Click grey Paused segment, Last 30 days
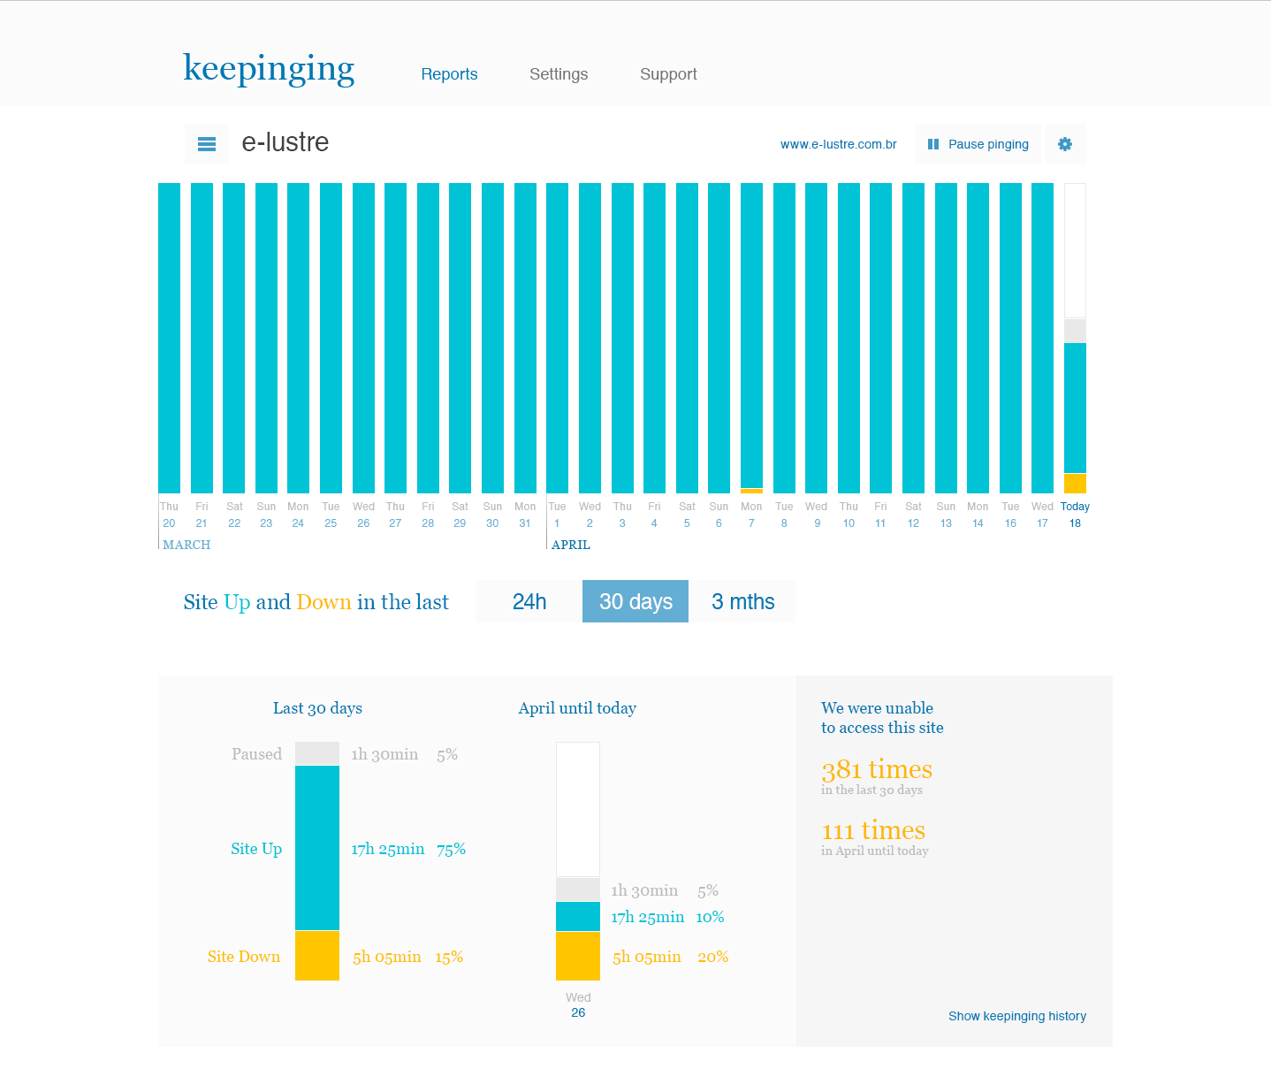Image resolution: width=1271 pixels, height=1084 pixels. click(x=317, y=753)
